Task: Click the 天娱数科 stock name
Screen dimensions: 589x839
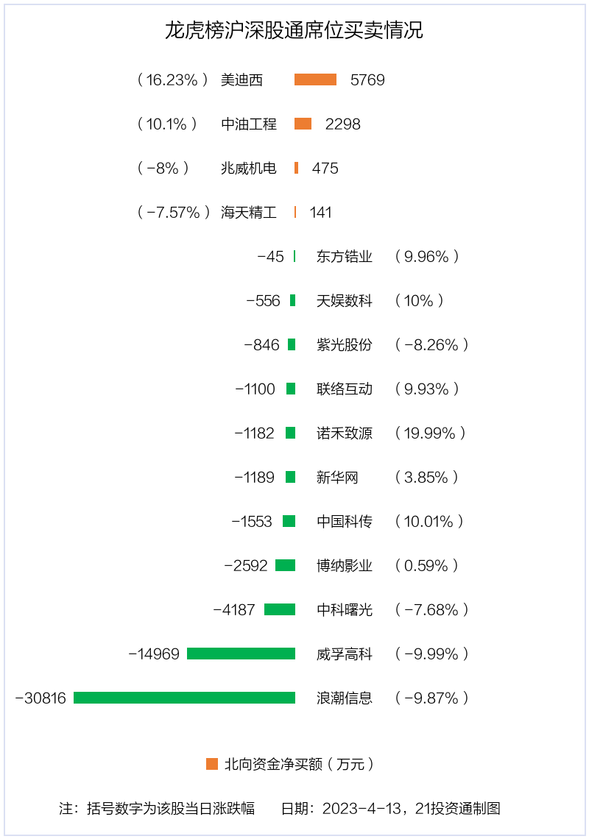Action: (345, 300)
